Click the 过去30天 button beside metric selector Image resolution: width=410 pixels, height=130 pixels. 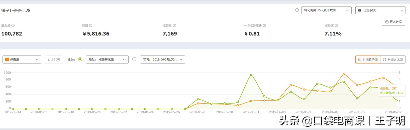[x=54, y=59]
